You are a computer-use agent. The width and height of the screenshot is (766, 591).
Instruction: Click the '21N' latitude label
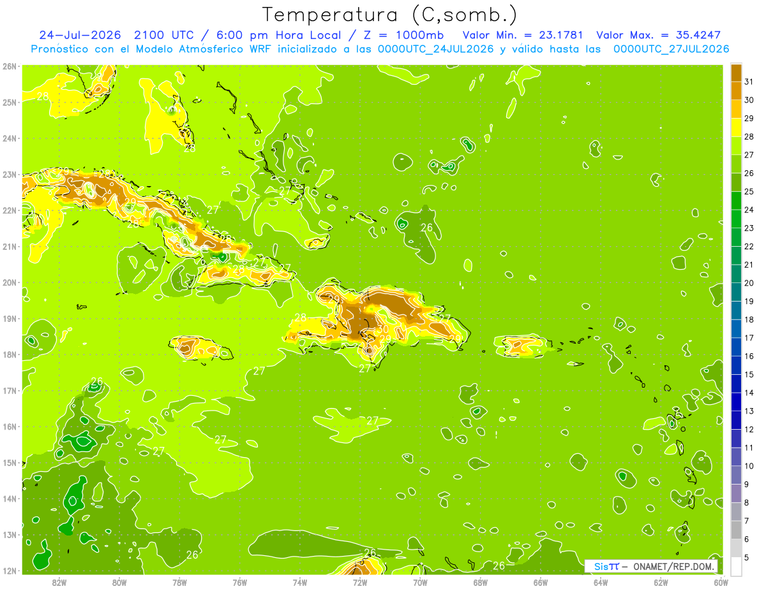click(x=9, y=246)
